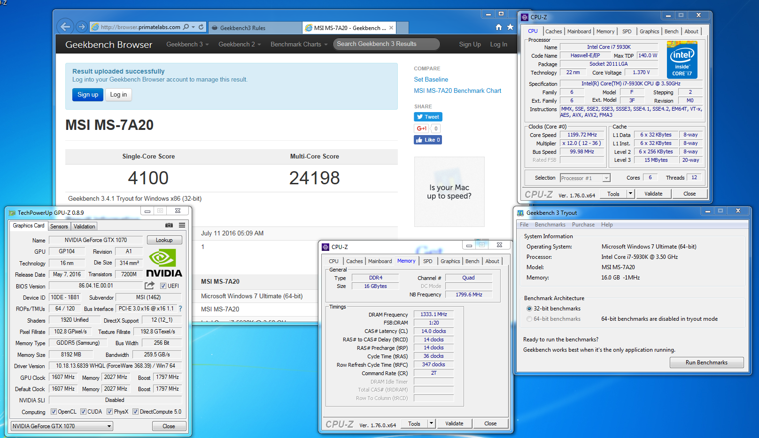Click the search magnifier in address bar
The height and width of the screenshot is (438, 759).
tap(186, 27)
